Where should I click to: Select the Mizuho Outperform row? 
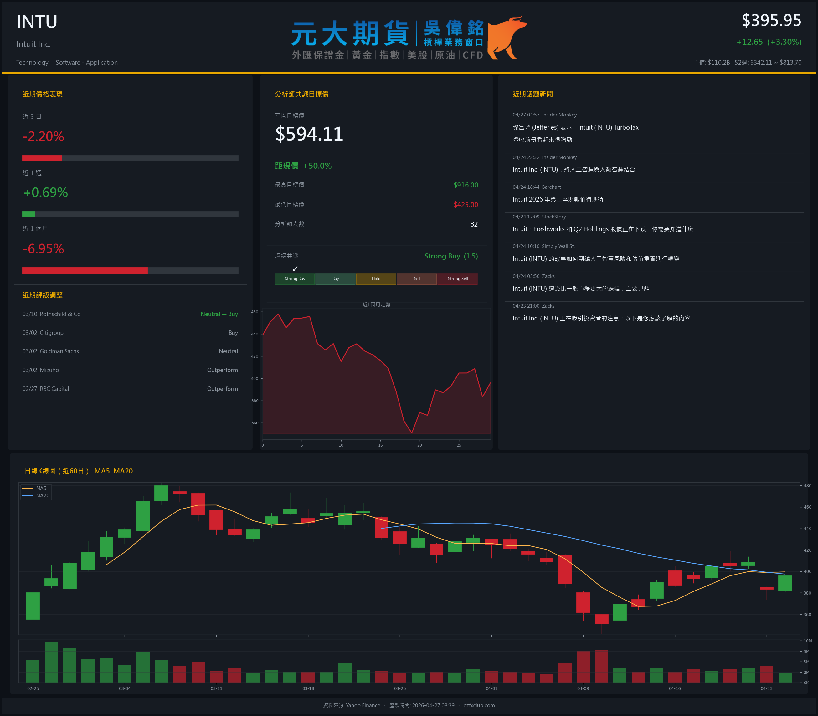coord(130,370)
